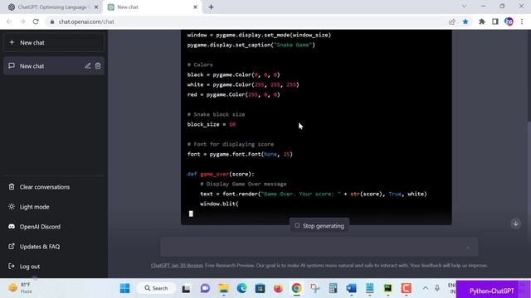531x298 pixels.
Task: Click the 'def game_over(score):' code line
Action: click(221, 174)
